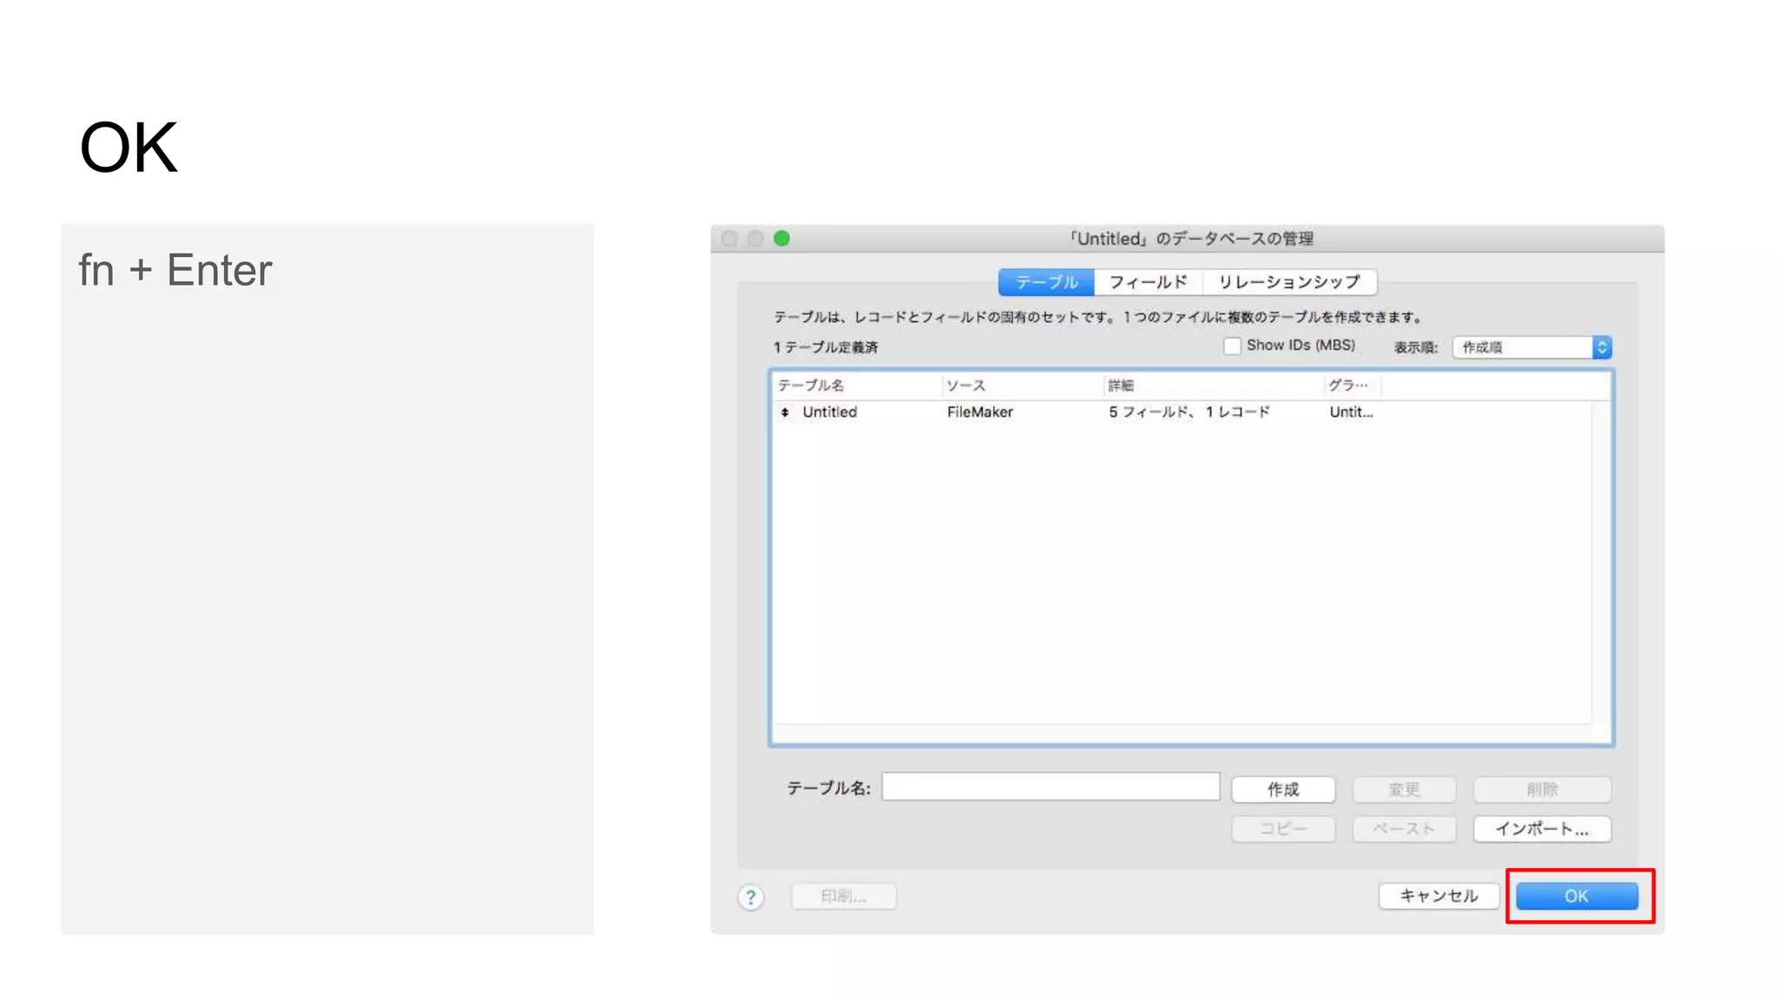Open the 表示順 作成順 dropdown
This screenshot has height=1000, width=1778.
click(x=1531, y=347)
